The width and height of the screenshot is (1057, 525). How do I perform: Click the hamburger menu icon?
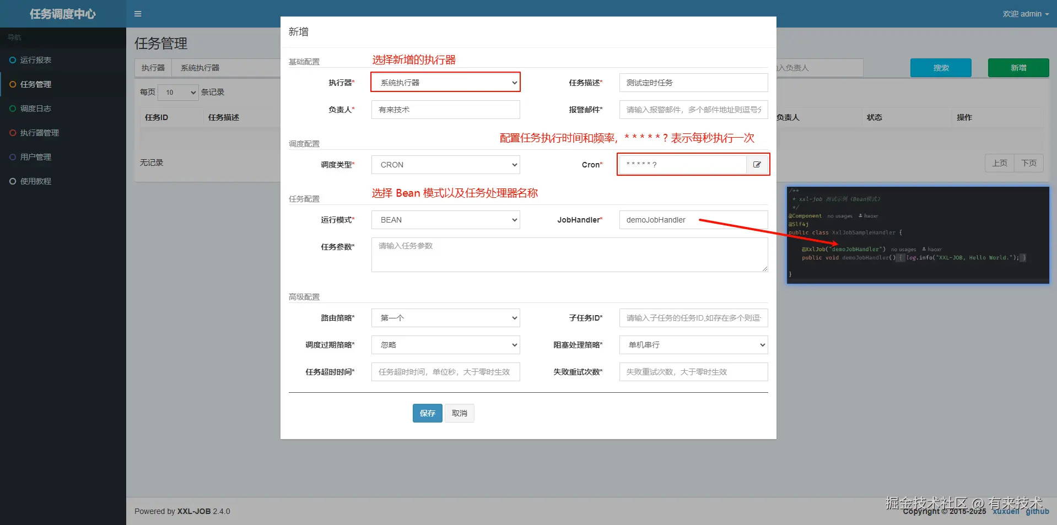point(137,14)
